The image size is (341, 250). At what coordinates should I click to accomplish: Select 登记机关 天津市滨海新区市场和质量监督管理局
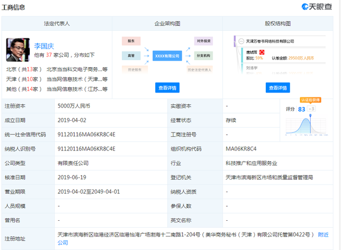tap(269, 177)
